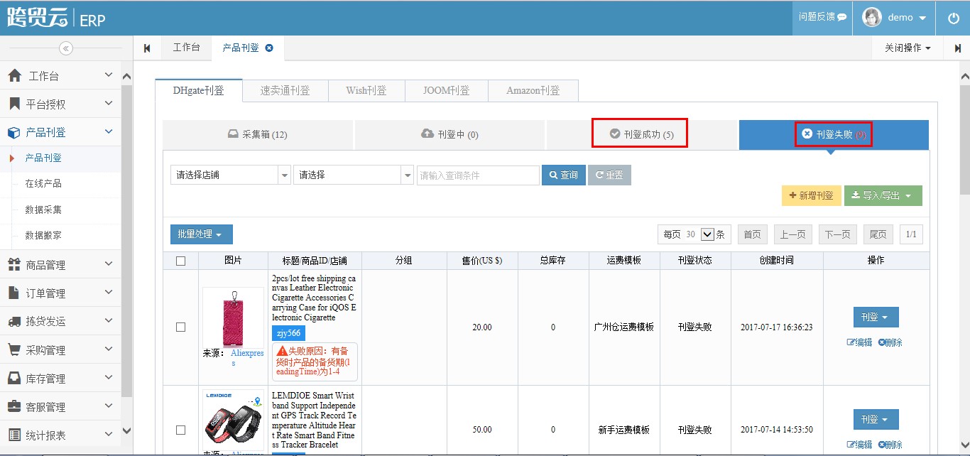
Task: Collapse the sidebar with double-arrow icon
Action: (66, 48)
